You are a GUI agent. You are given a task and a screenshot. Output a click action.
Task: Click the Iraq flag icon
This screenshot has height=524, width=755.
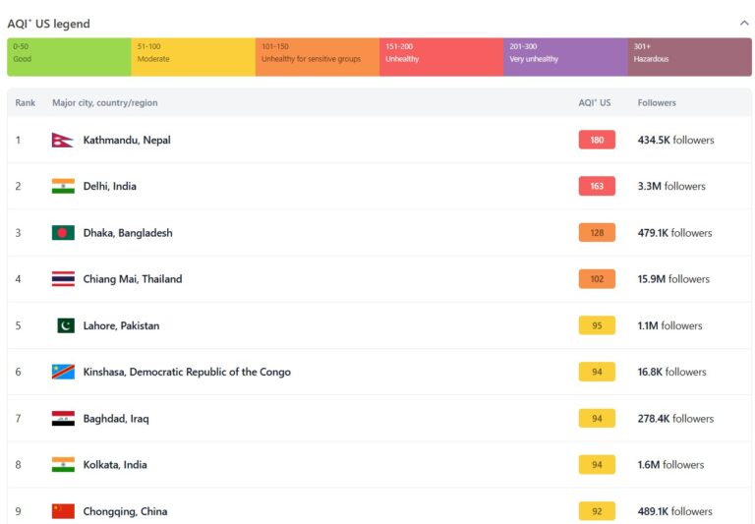tap(63, 419)
